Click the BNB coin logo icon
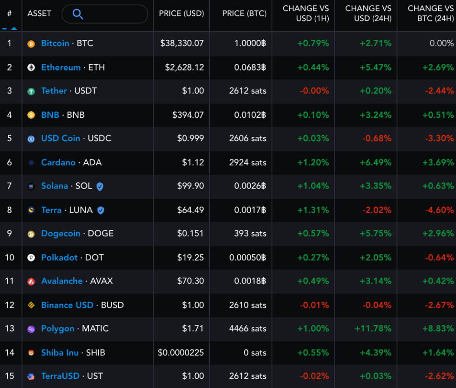Image resolution: width=456 pixels, height=388 pixels. click(x=31, y=115)
